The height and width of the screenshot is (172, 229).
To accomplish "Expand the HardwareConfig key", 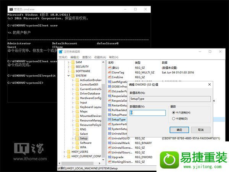I will coord(73,98).
